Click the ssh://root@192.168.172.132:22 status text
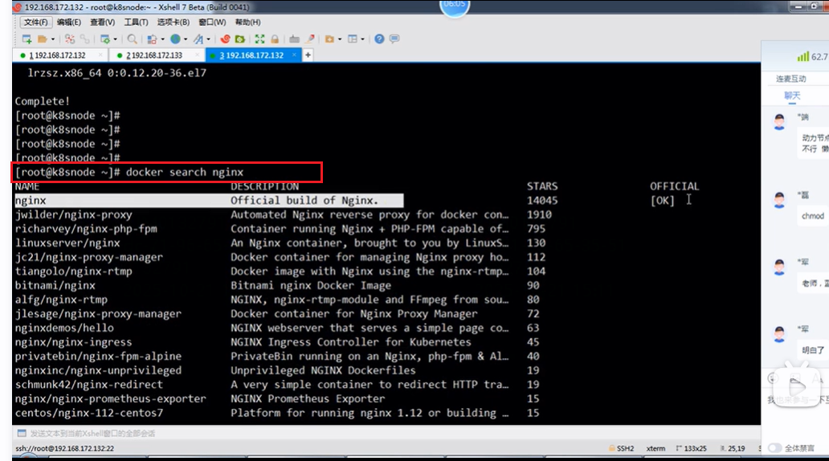This screenshot has width=829, height=461. click(64, 448)
